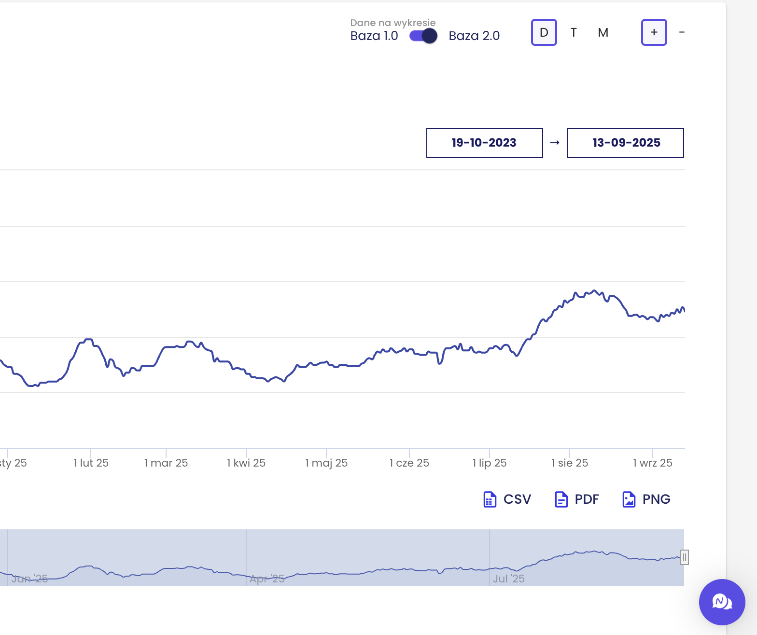Open the chat support widget
The image size is (757, 635).
click(722, 602)
